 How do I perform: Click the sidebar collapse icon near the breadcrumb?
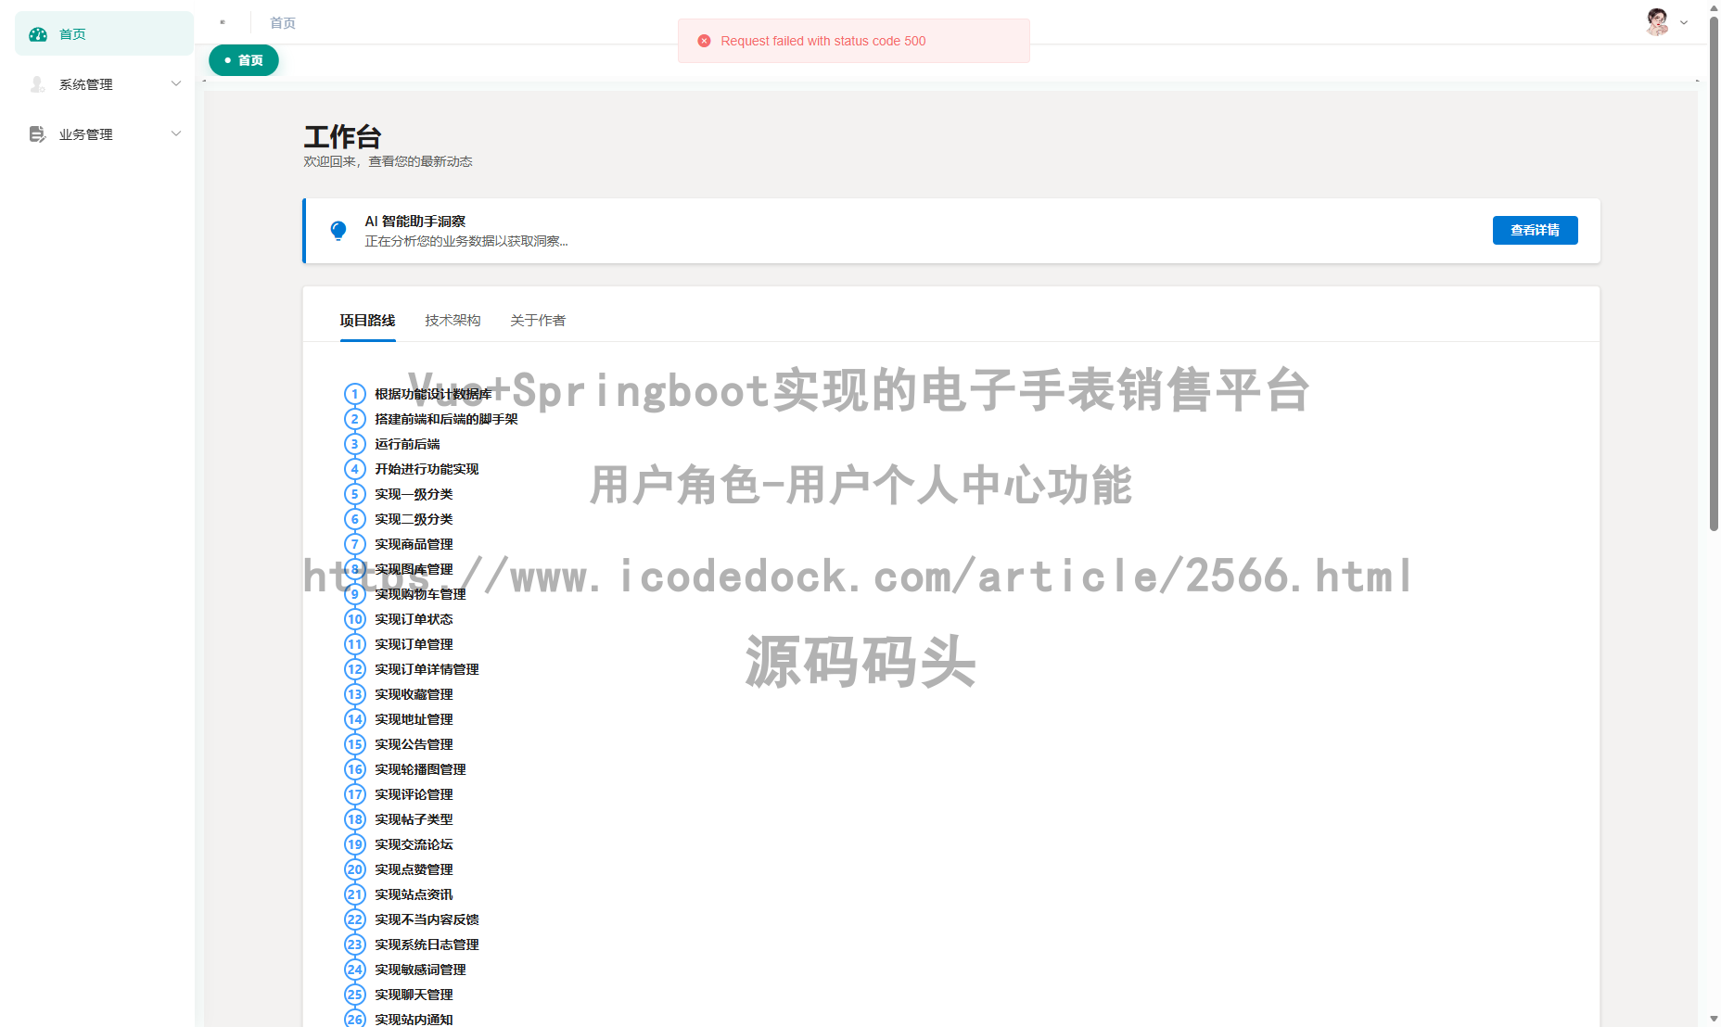(223, 21)
